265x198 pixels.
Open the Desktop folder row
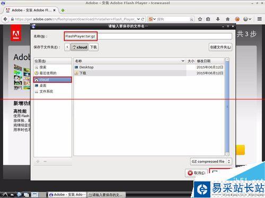coord(149,67)
